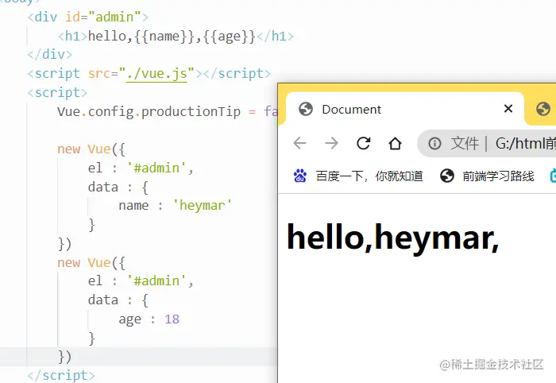Image resolution: width=556 pixels, height=383 pixels.
Task: Open the browser home page icon
Action: point(395,143)
